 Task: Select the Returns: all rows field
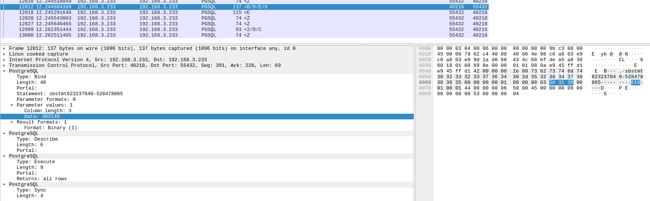click(x=42, y=179)
